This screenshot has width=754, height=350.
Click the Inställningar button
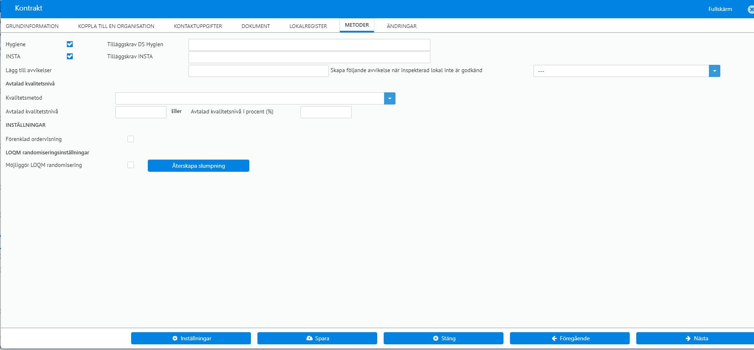coord(191,338)
